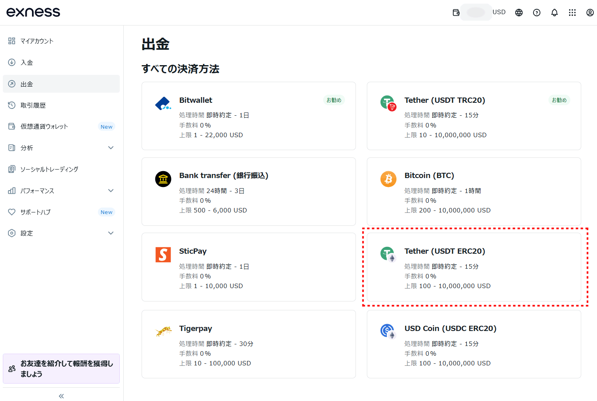Click the 取引履歴 history clock icon
Image resolution: width=597 pixels, height=401 pixels.
12,105
